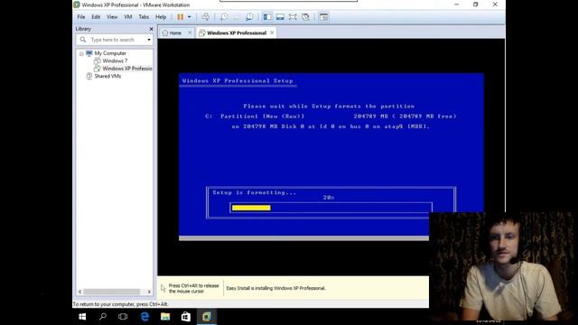Image resolution: width=578 pixels, height=325 pixels.
Task: Close the Windows XP Professional tab
Action: 272,32
